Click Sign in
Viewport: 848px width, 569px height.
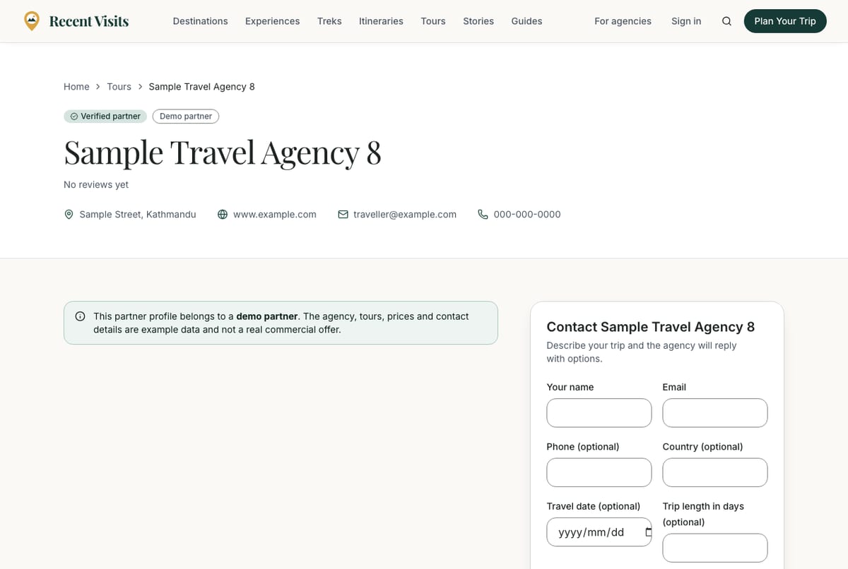tap(686, 21)
